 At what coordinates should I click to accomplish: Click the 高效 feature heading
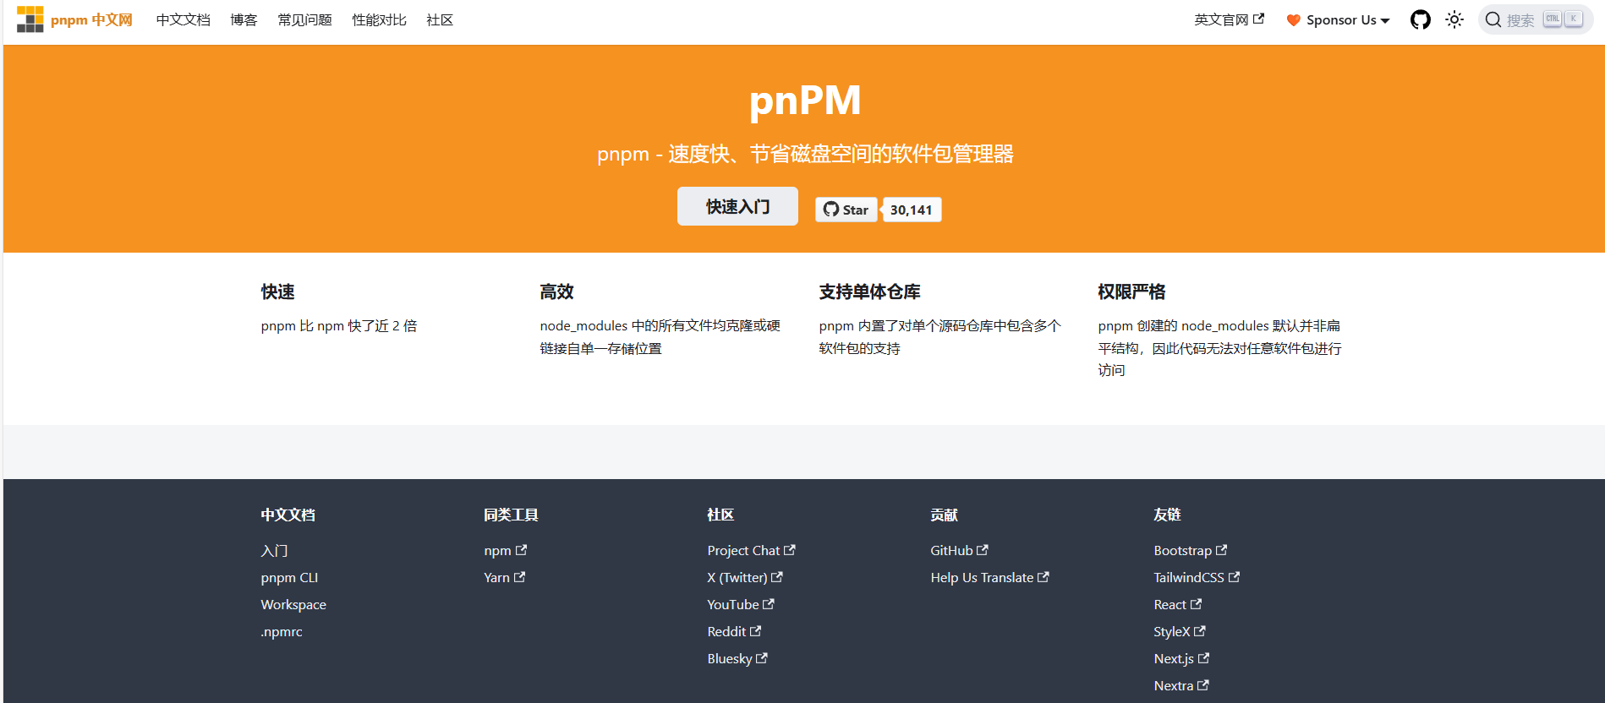coord(556,292)
